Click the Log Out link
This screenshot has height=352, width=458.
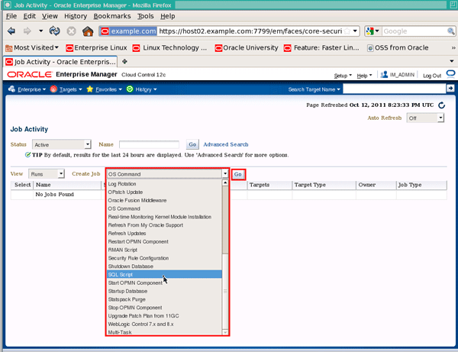point(432,76)
